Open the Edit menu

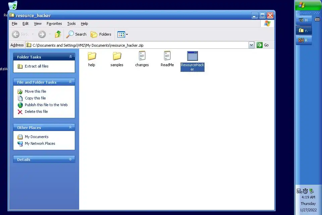click(x=25, y=24)
